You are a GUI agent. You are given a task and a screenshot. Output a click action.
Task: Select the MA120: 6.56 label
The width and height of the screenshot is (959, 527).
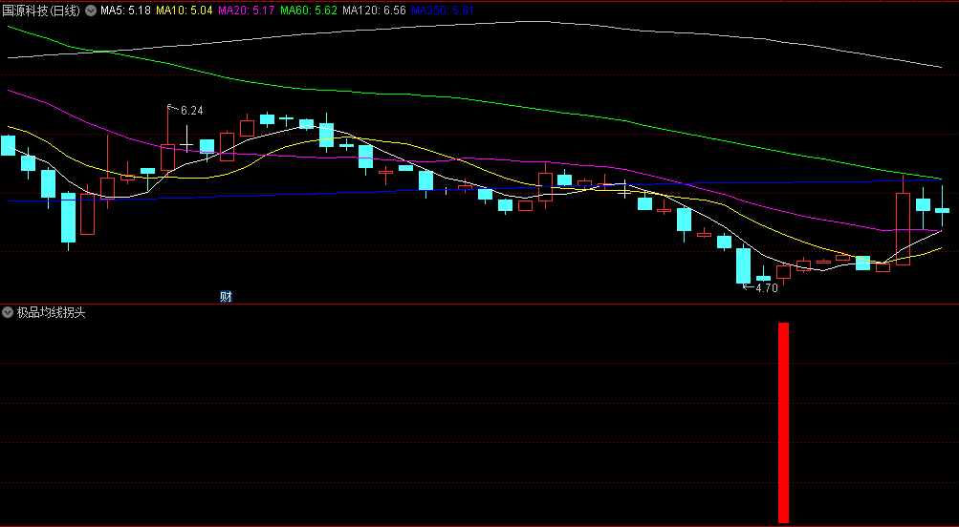(x=374, y=11)
